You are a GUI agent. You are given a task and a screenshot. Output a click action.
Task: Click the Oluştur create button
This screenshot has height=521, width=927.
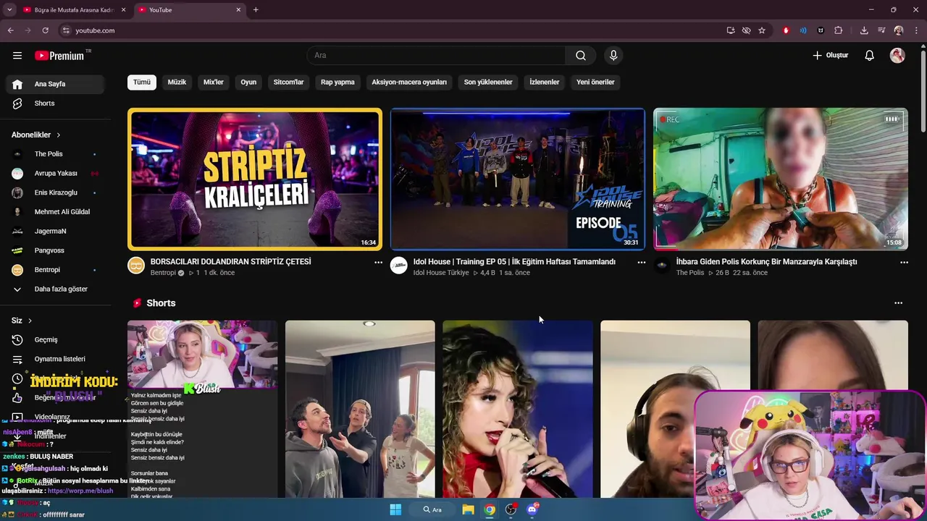[x=830, y=56]
